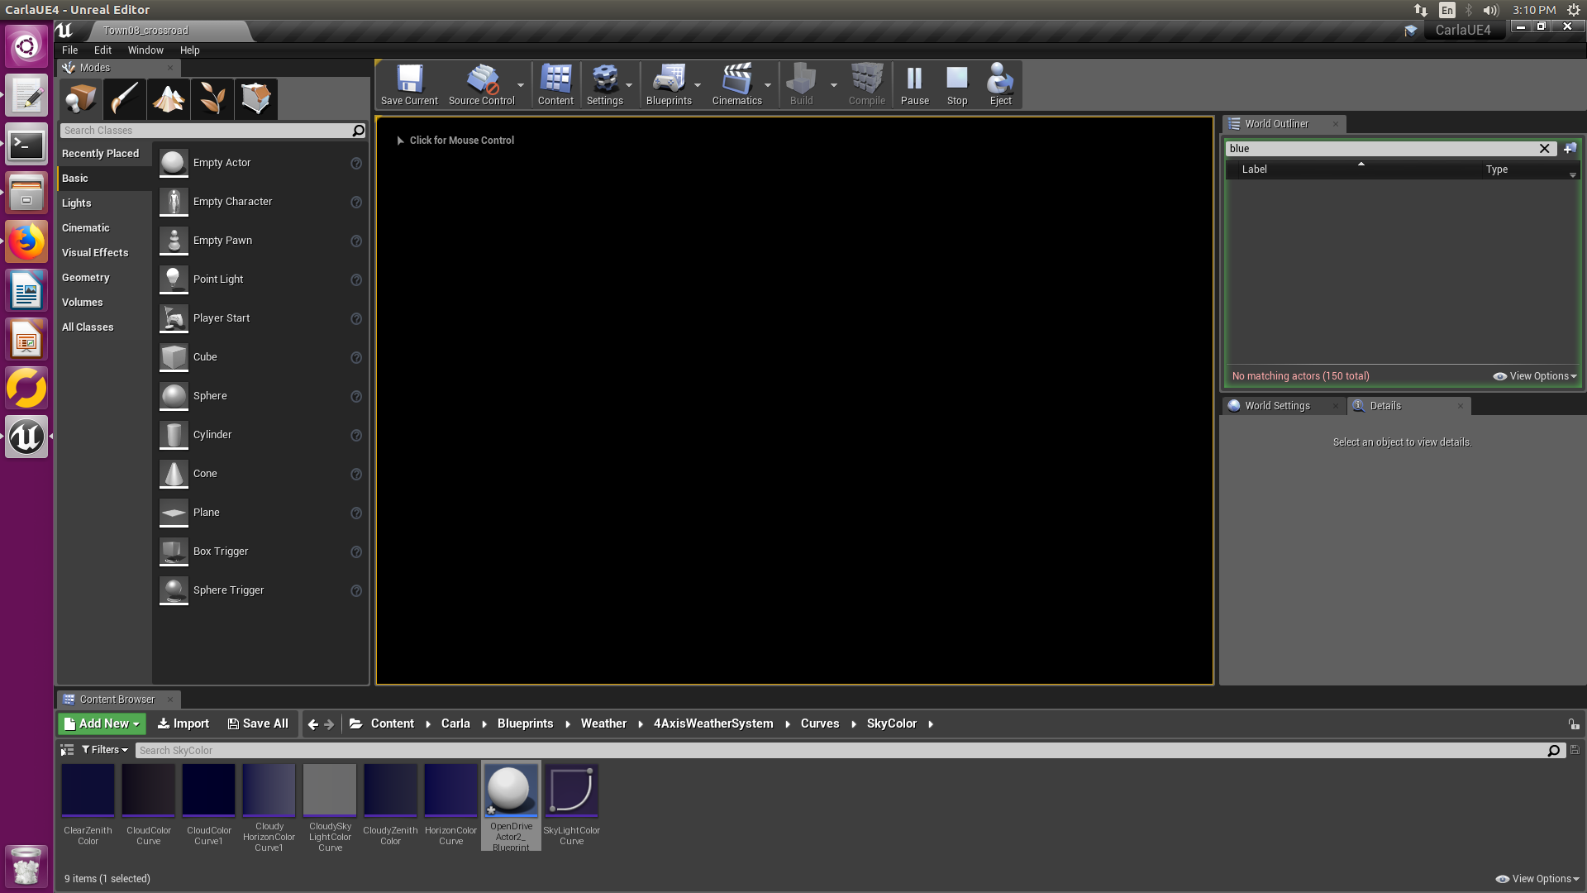Eject from the player controller
The width and height of the screenshot is (1587, 893).
[1000, 84]
